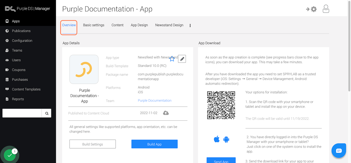Open the user profile icon
Screen dimensions: 351x163
coord(326,9)
